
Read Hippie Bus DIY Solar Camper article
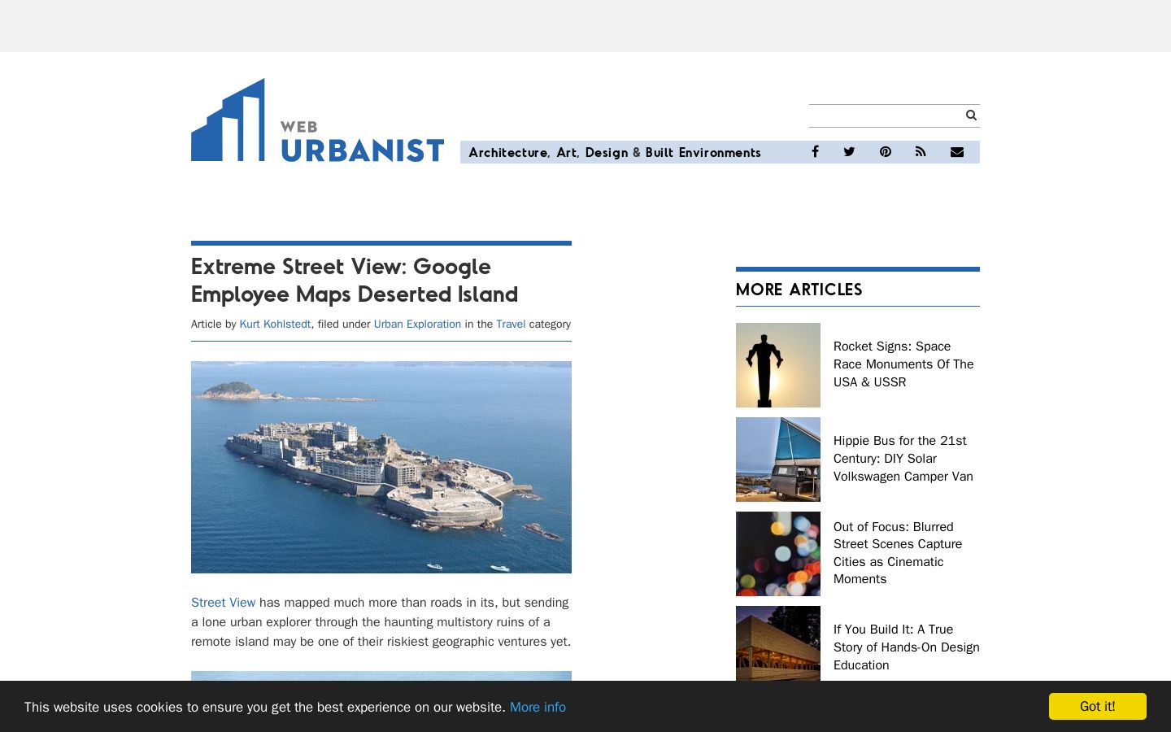coord(903,459)
